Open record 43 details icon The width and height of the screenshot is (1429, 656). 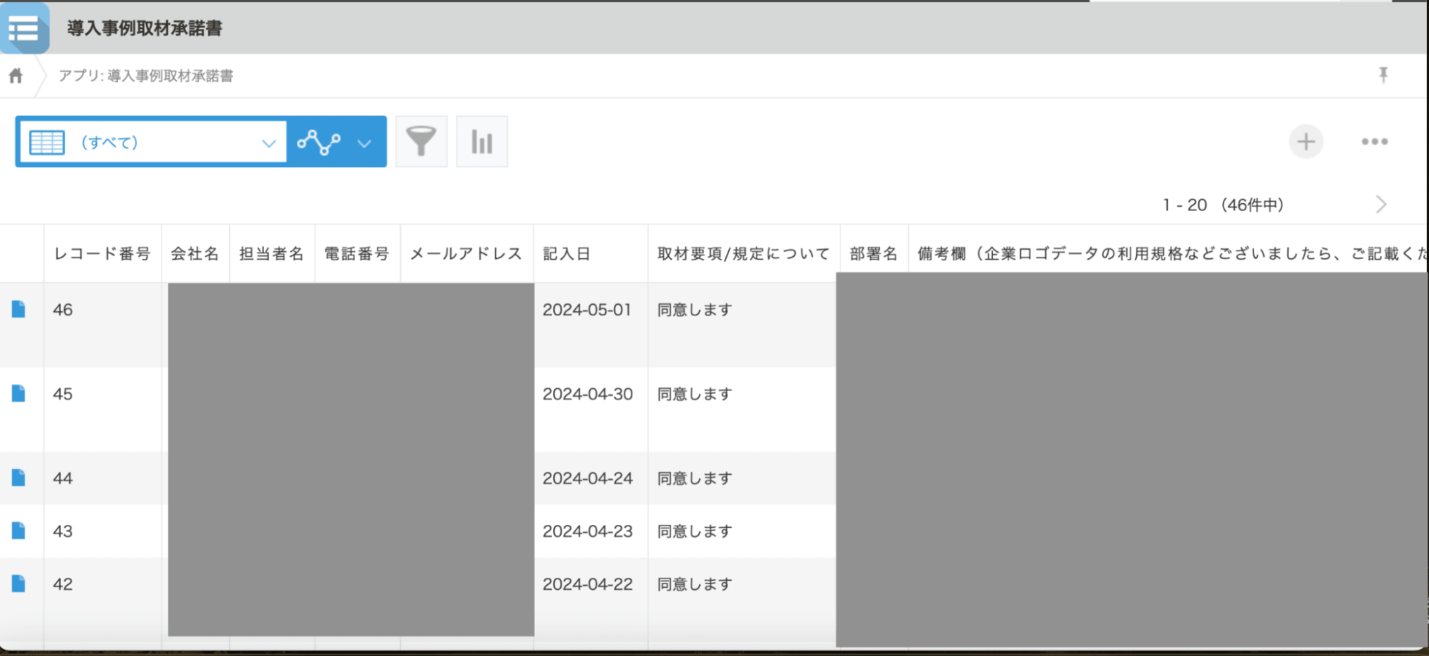point(19,531)
